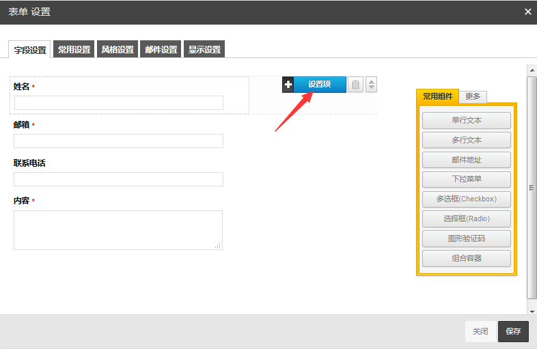Show the 更多 components tab
The width and height of the screenshot is (537, 349).
(x=473, y=97)
